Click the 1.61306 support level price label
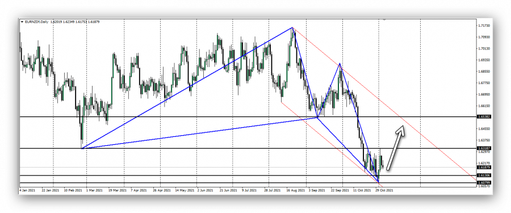This screenshot has height=213, width=511. (x=484, y=176)
